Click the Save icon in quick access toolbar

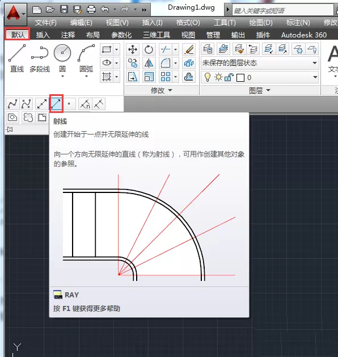point(64,10)
